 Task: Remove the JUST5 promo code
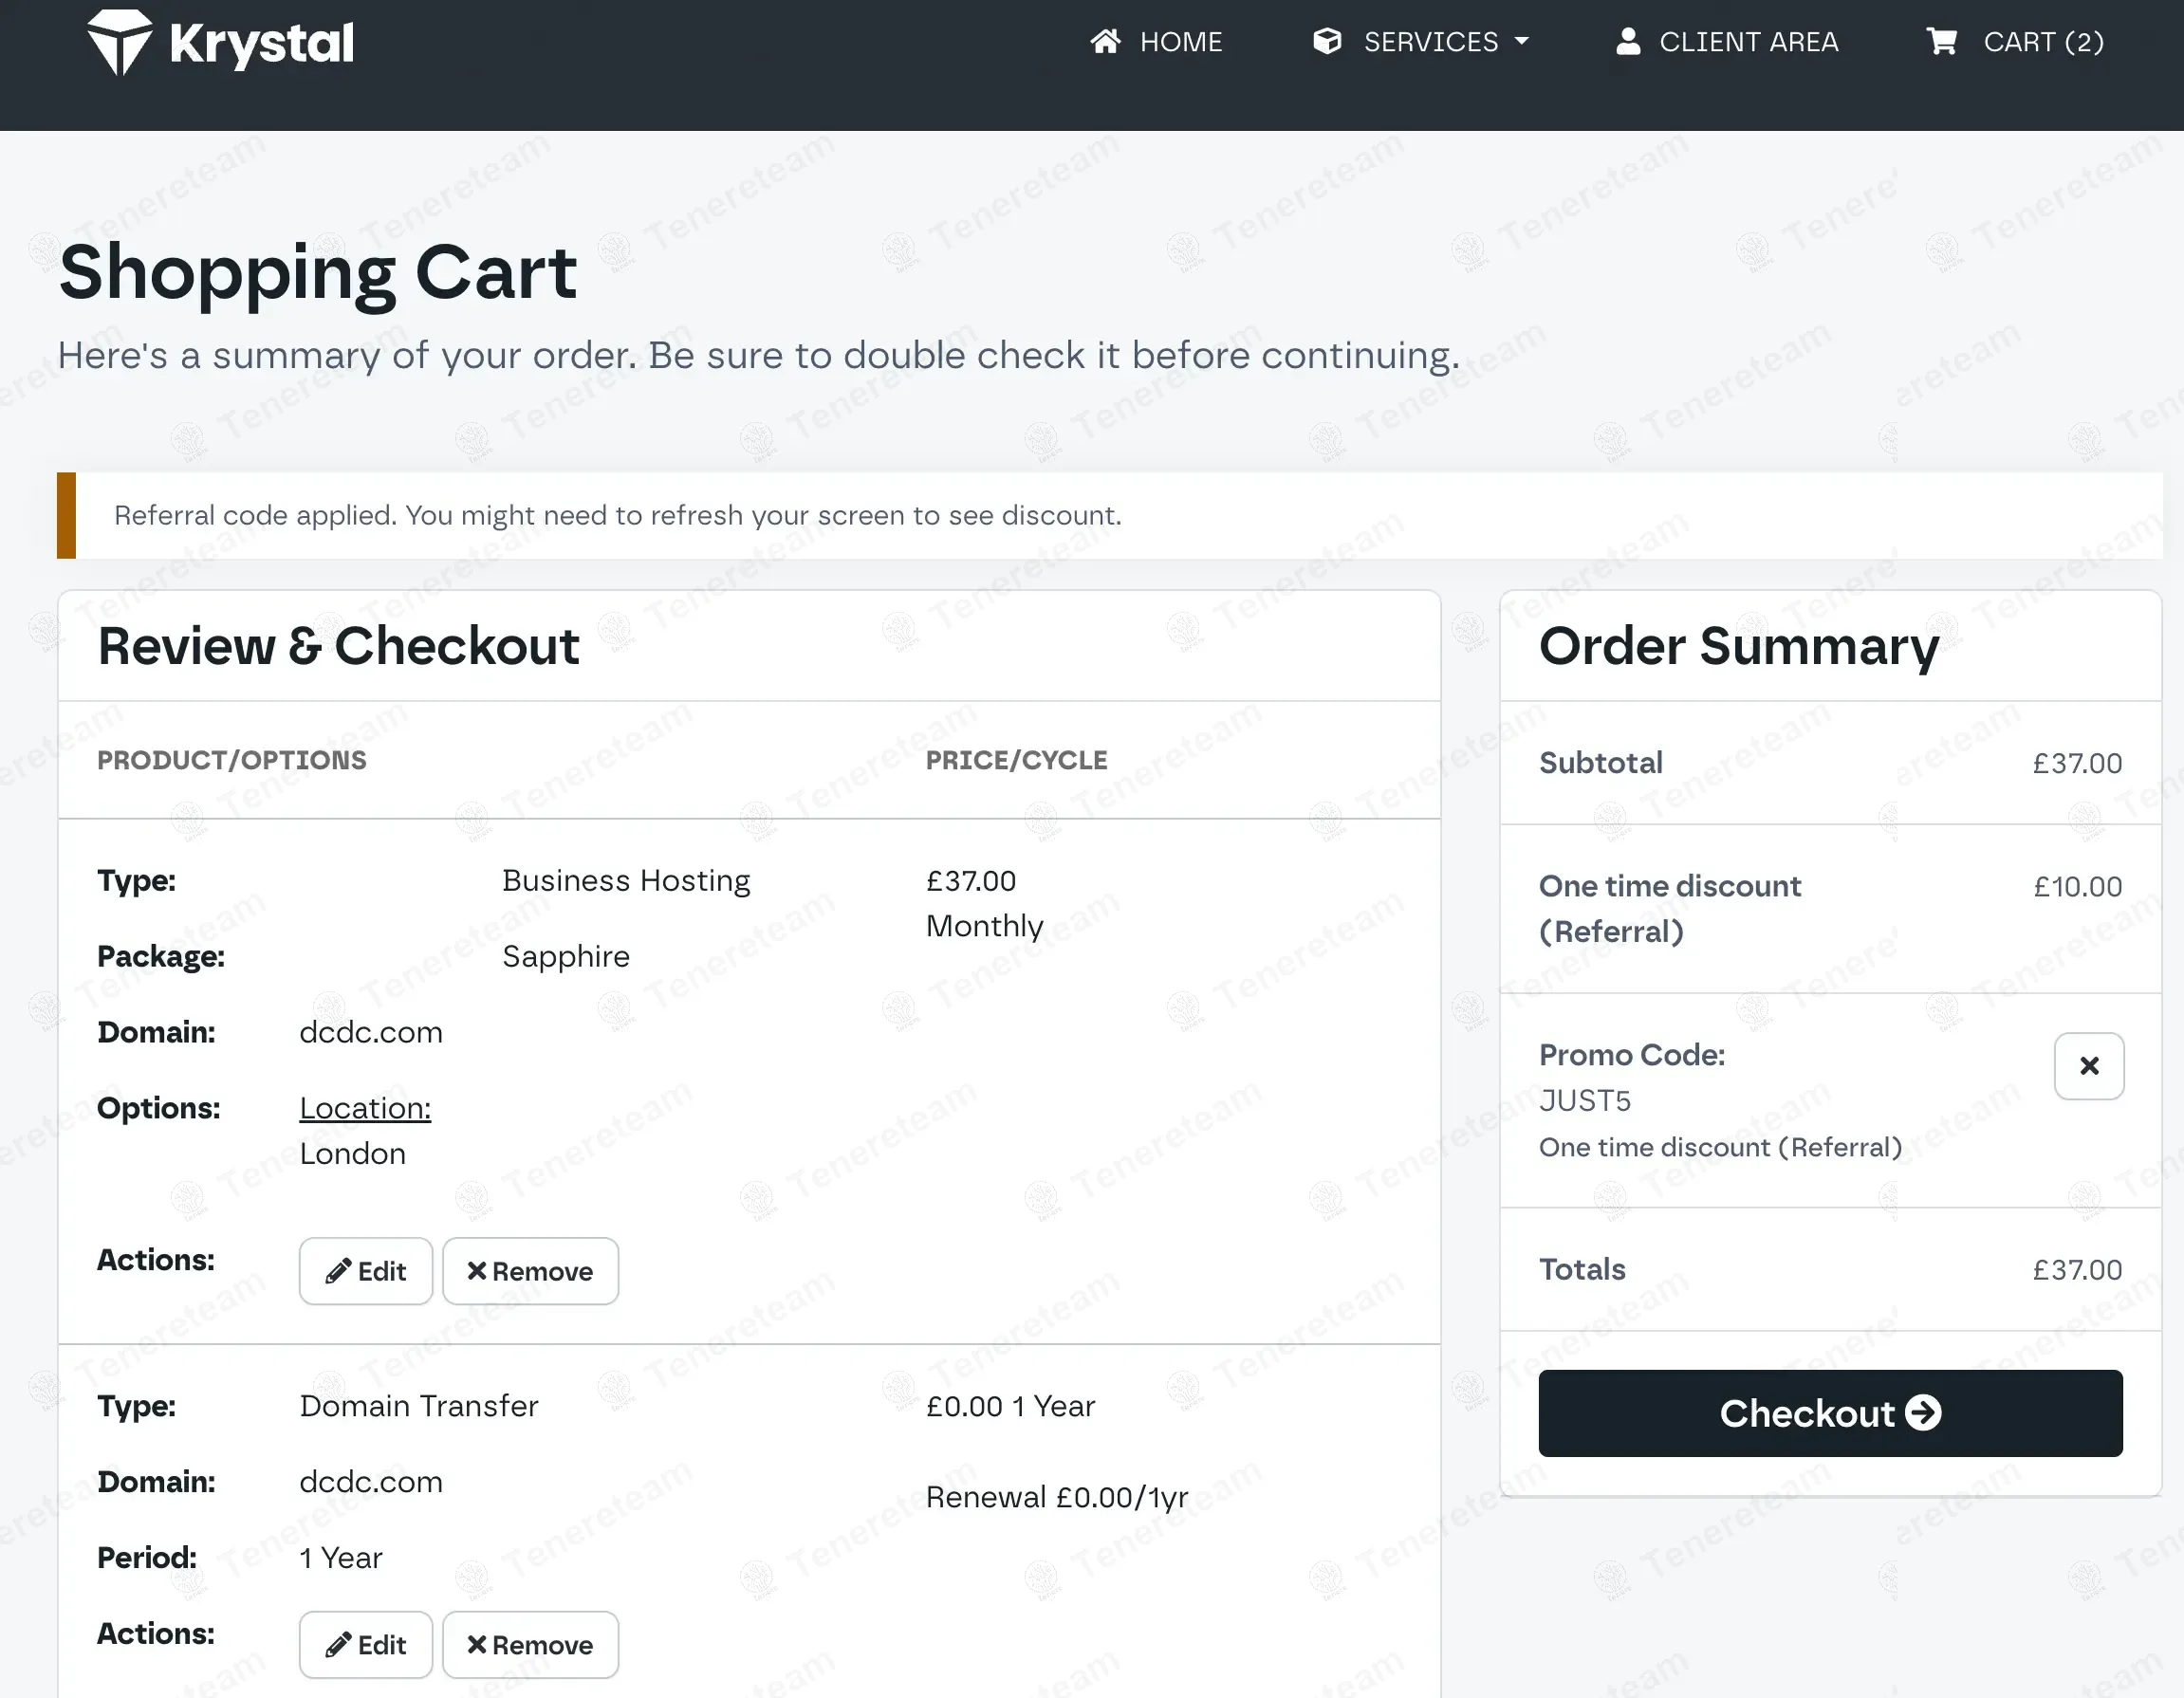pos(2088,1066)
